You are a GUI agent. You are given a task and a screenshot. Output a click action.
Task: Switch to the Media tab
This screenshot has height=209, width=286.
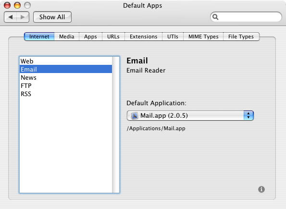[x=67, y=37]
